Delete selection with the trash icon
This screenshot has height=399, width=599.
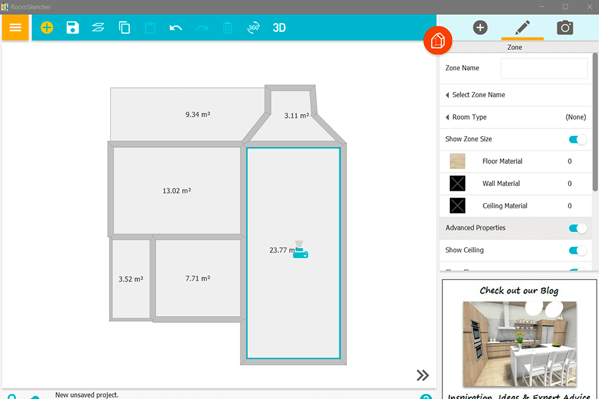(x=227, y=27)
